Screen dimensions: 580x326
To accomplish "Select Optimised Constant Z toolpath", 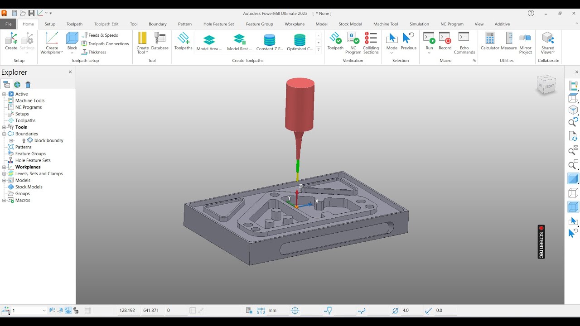I will 300,43.
